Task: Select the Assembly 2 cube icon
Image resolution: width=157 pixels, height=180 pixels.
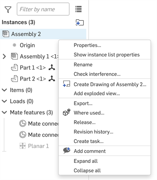Action: pos(6,34)
